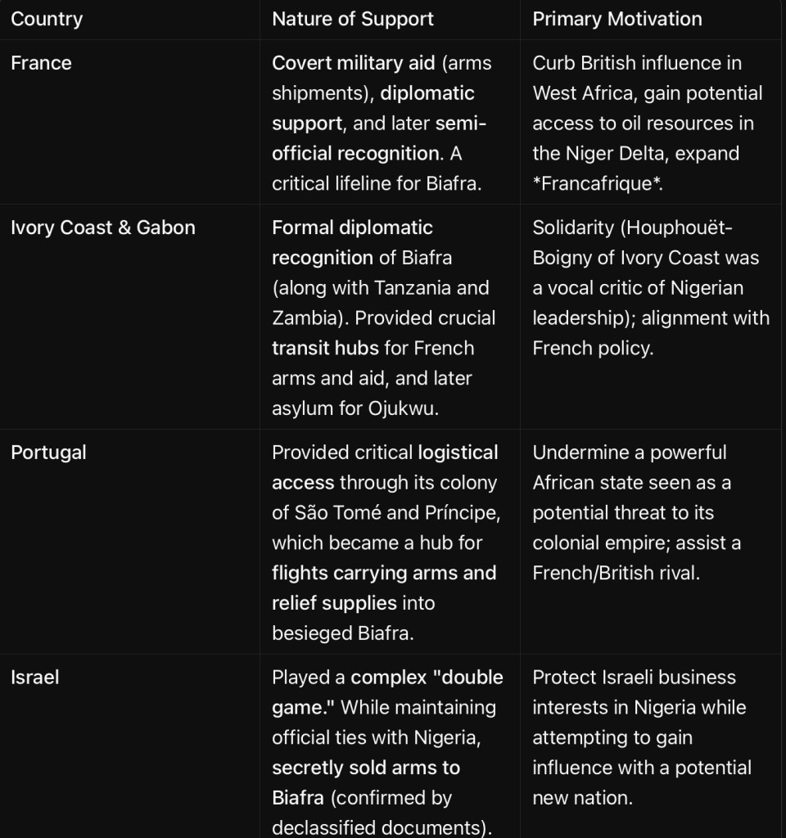
Task: Click the bold phrase "secretly sold arms to"
Action: tap(366, 768)
